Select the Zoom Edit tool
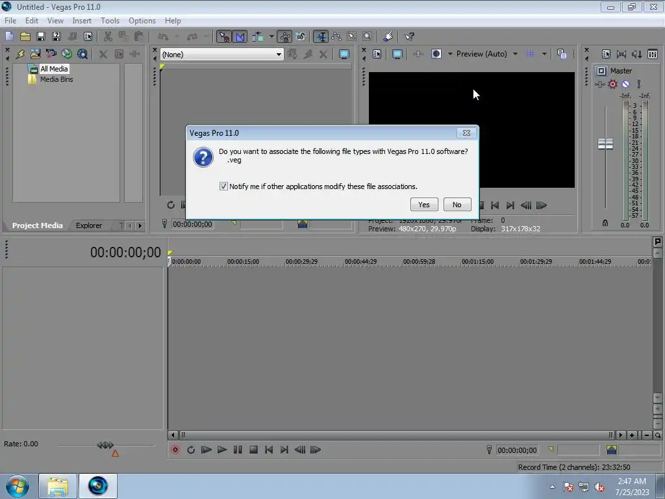Viewport: 665px width, 499px height. pyautogui.click(x=368, y=36)
